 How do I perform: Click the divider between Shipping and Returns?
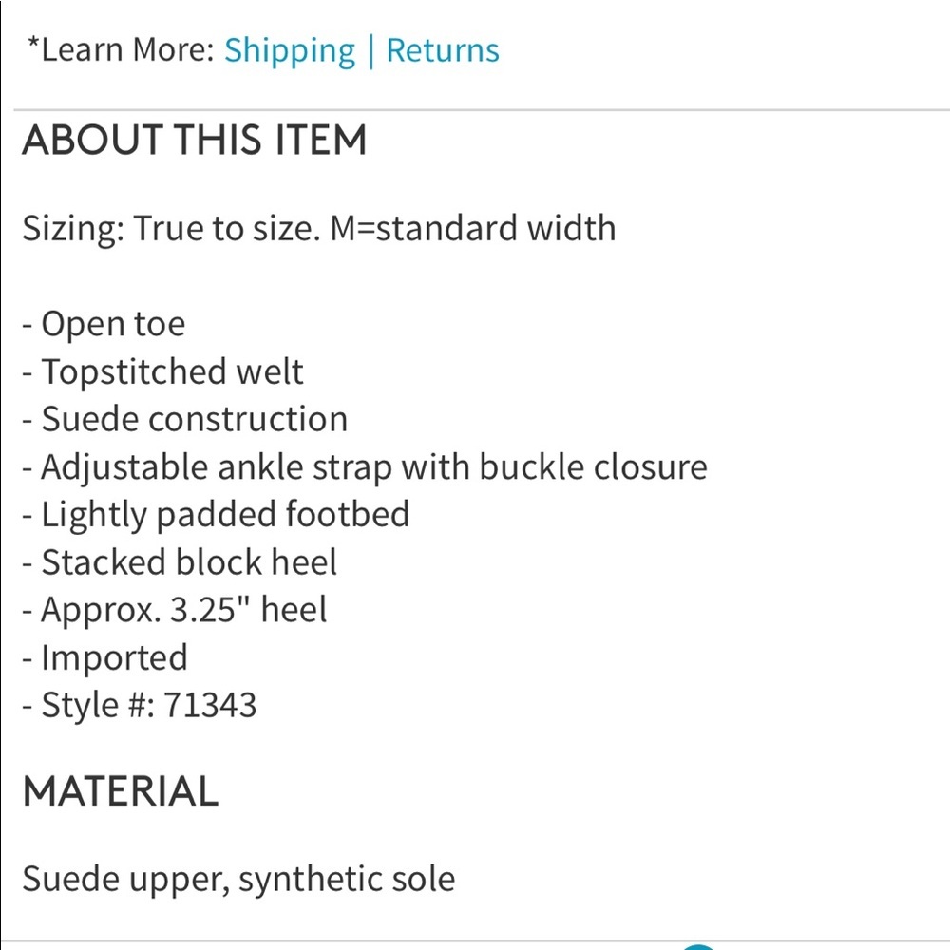(x=370, y=51)
